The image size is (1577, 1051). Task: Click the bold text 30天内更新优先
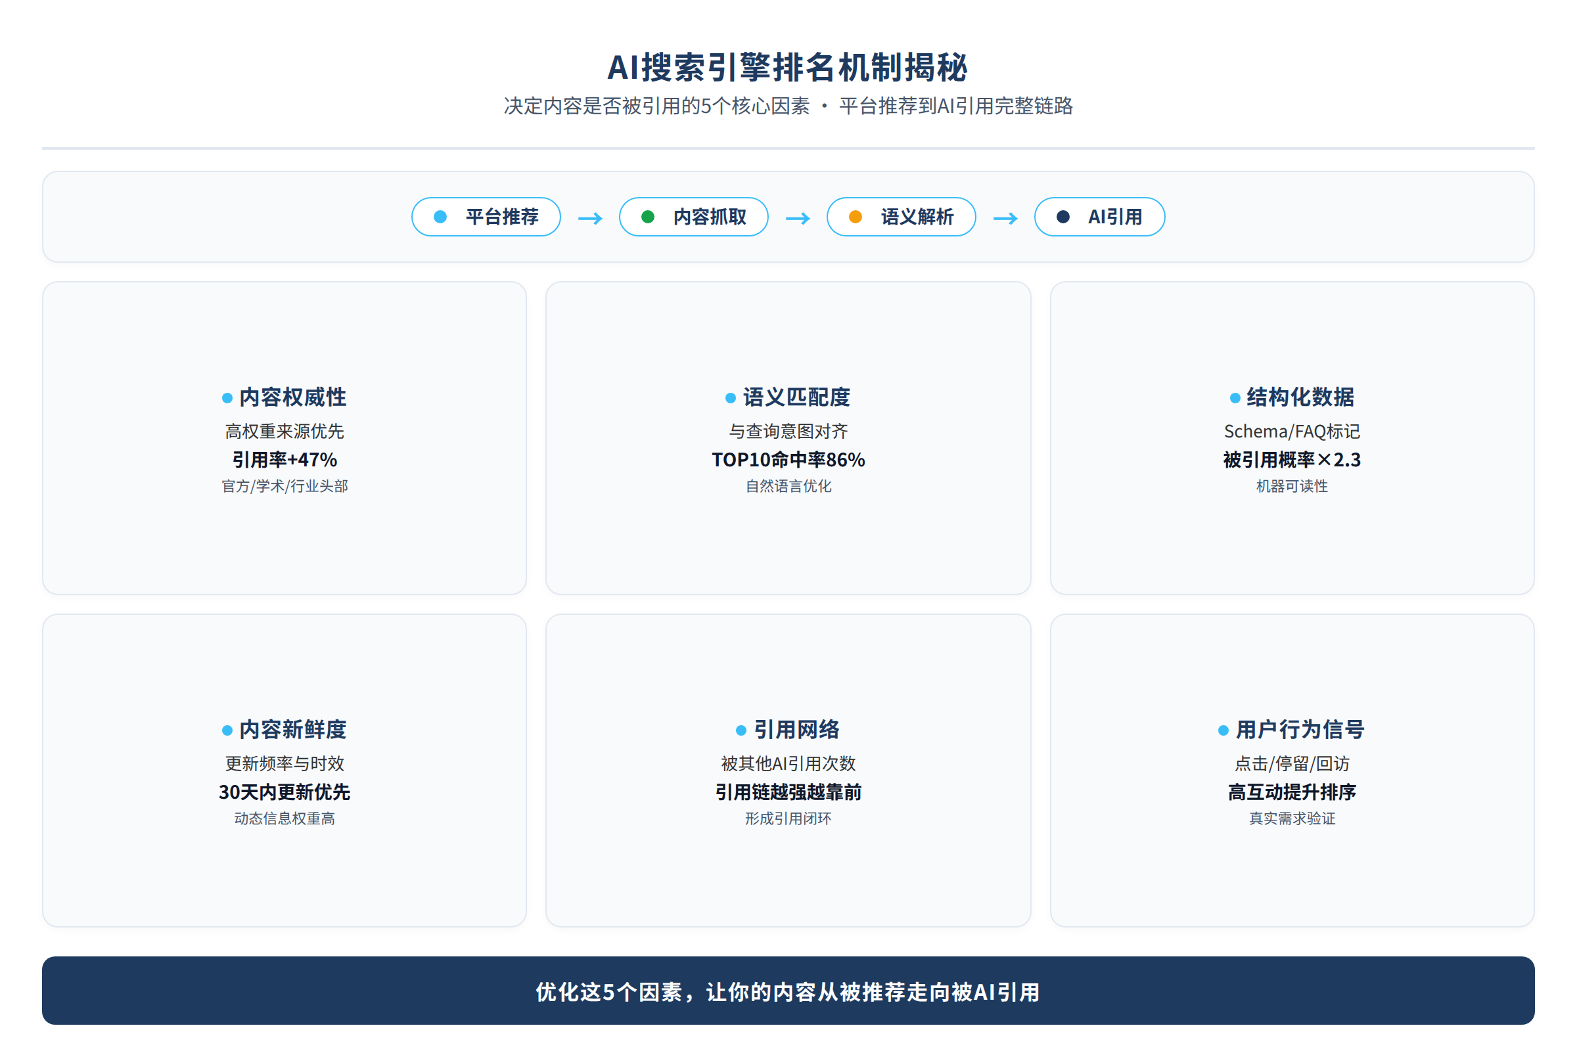[x=285, y=792]
